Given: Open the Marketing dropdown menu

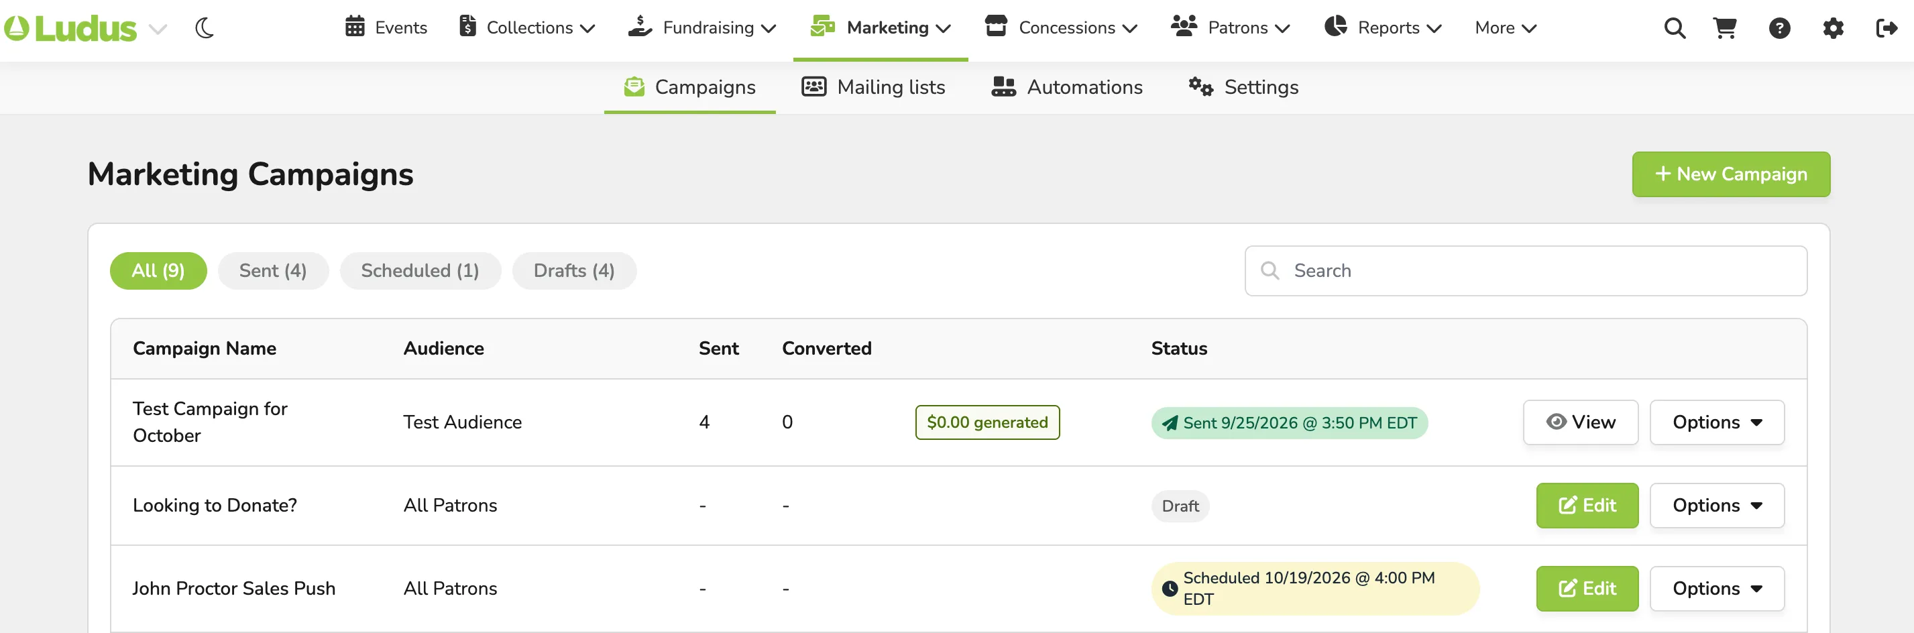Looking at the screenshot, I should 881,27.
